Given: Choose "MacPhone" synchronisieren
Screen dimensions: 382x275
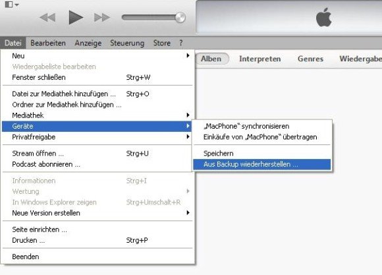Looking at the screenshot, I should point(262,126).
